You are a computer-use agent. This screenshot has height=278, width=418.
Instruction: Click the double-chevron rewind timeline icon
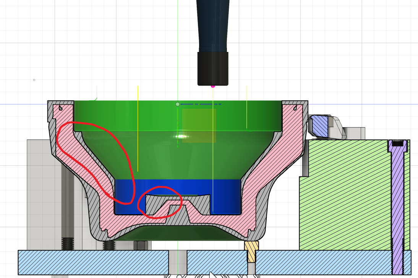tap(199, 276)
